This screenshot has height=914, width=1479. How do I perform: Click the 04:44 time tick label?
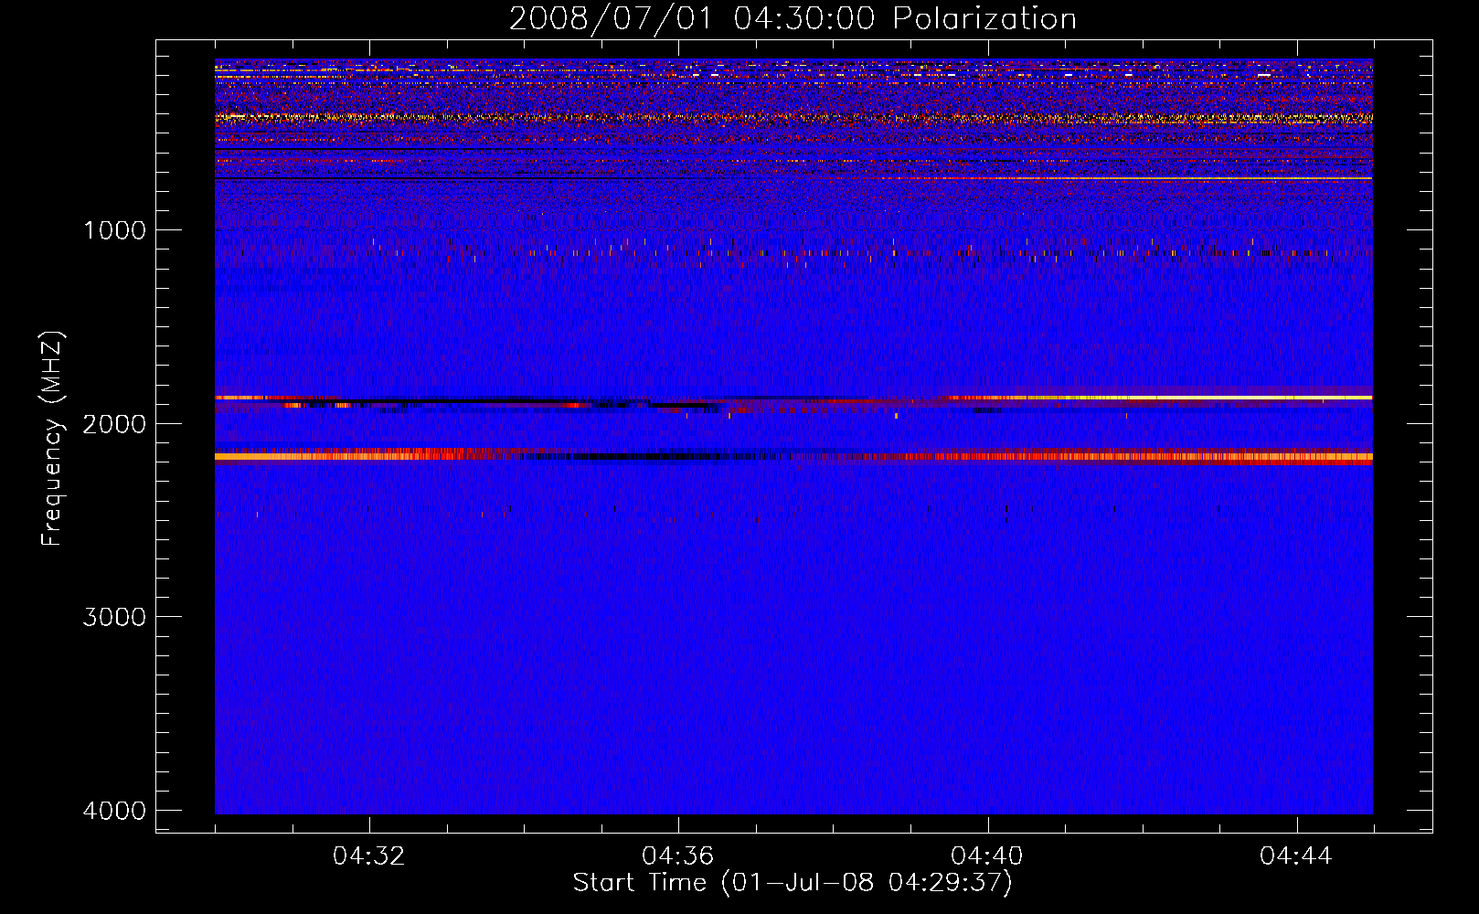(x=1296, y=856)
